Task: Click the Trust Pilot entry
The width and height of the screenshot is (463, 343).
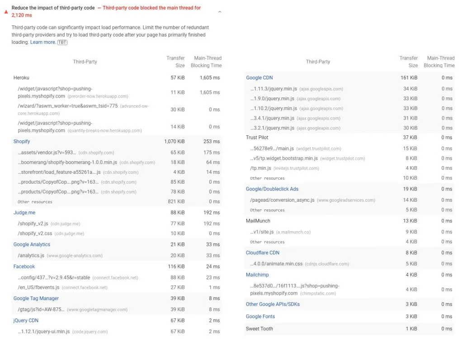Action: coord(257,137)
